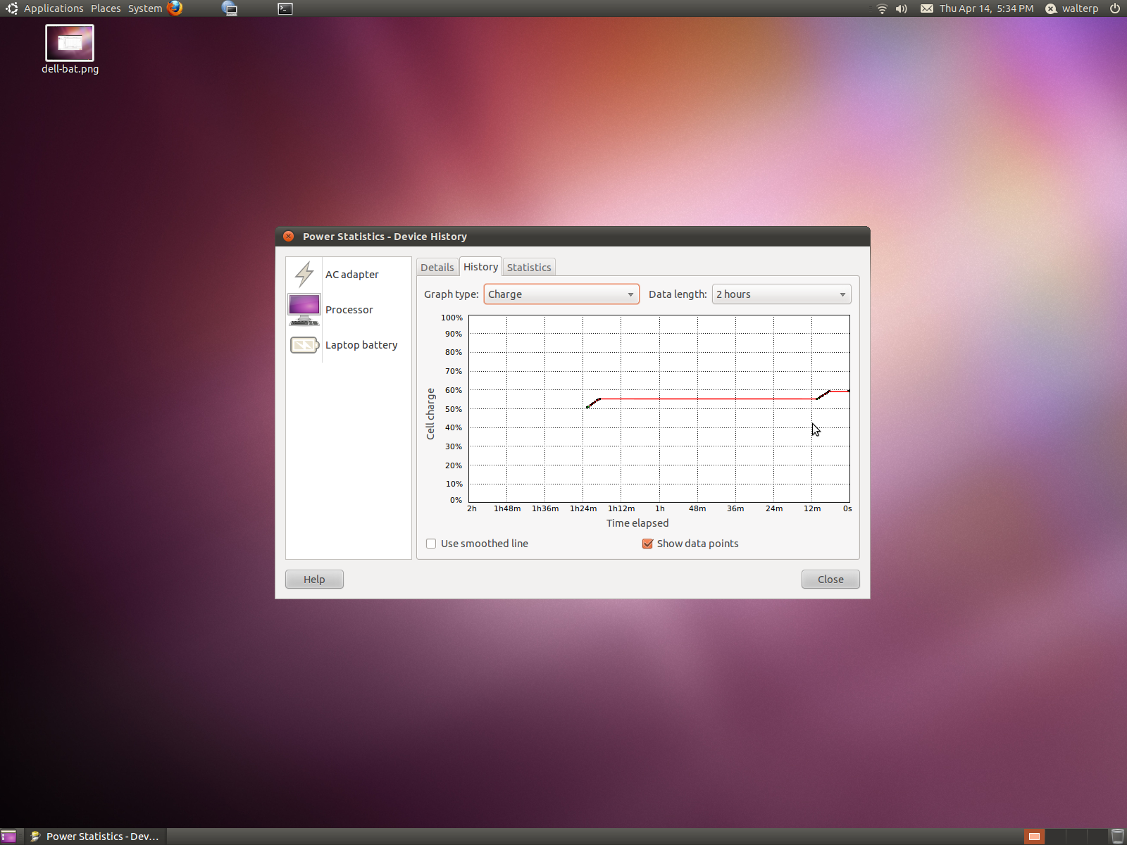
Task: Open the walterp user menu
Action: tap(1072, 8)
